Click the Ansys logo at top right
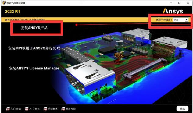Screen dimensions: 193x113 (x=173, y=11)
